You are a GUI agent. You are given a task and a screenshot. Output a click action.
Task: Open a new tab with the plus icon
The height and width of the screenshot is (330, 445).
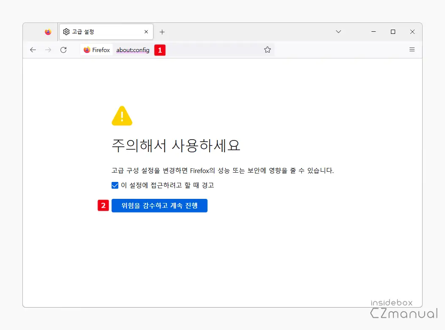162,31
